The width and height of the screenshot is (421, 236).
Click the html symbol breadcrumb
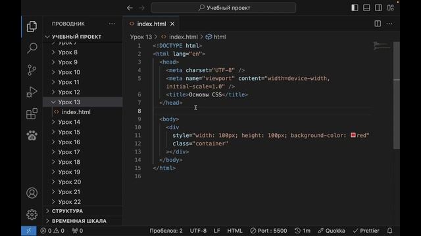pos(216,37)
